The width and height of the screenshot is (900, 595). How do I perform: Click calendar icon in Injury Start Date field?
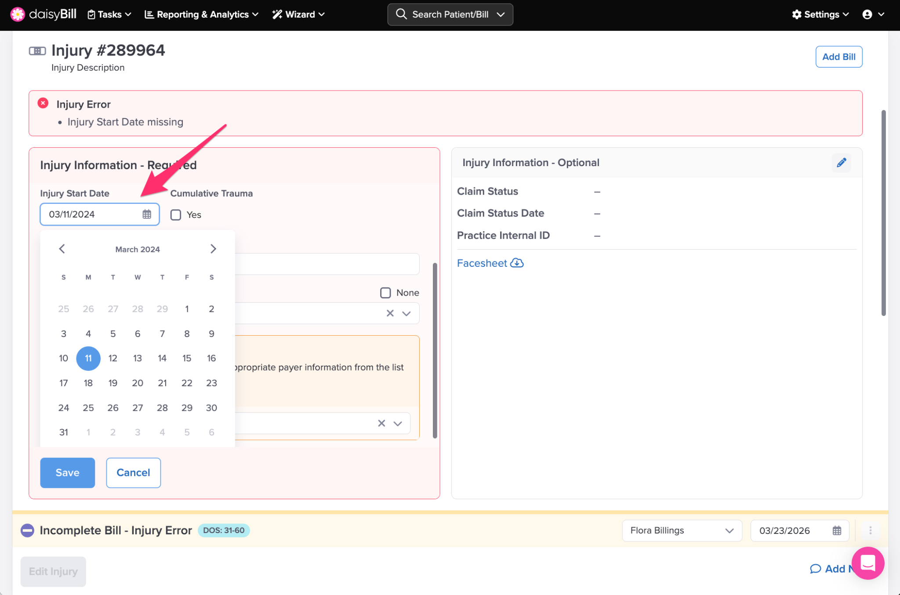[147, 214]
